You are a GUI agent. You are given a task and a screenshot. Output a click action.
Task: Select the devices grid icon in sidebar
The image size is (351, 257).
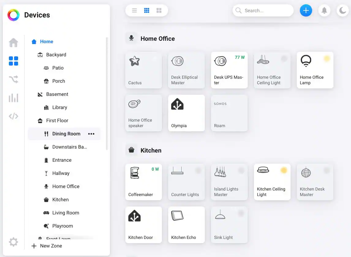(13, 61)
